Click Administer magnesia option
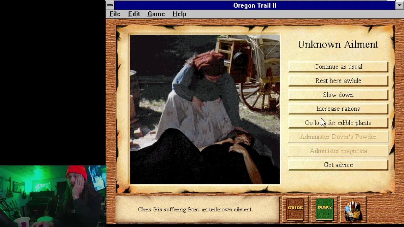Screen dimensions: 404x227 [338, 151]
